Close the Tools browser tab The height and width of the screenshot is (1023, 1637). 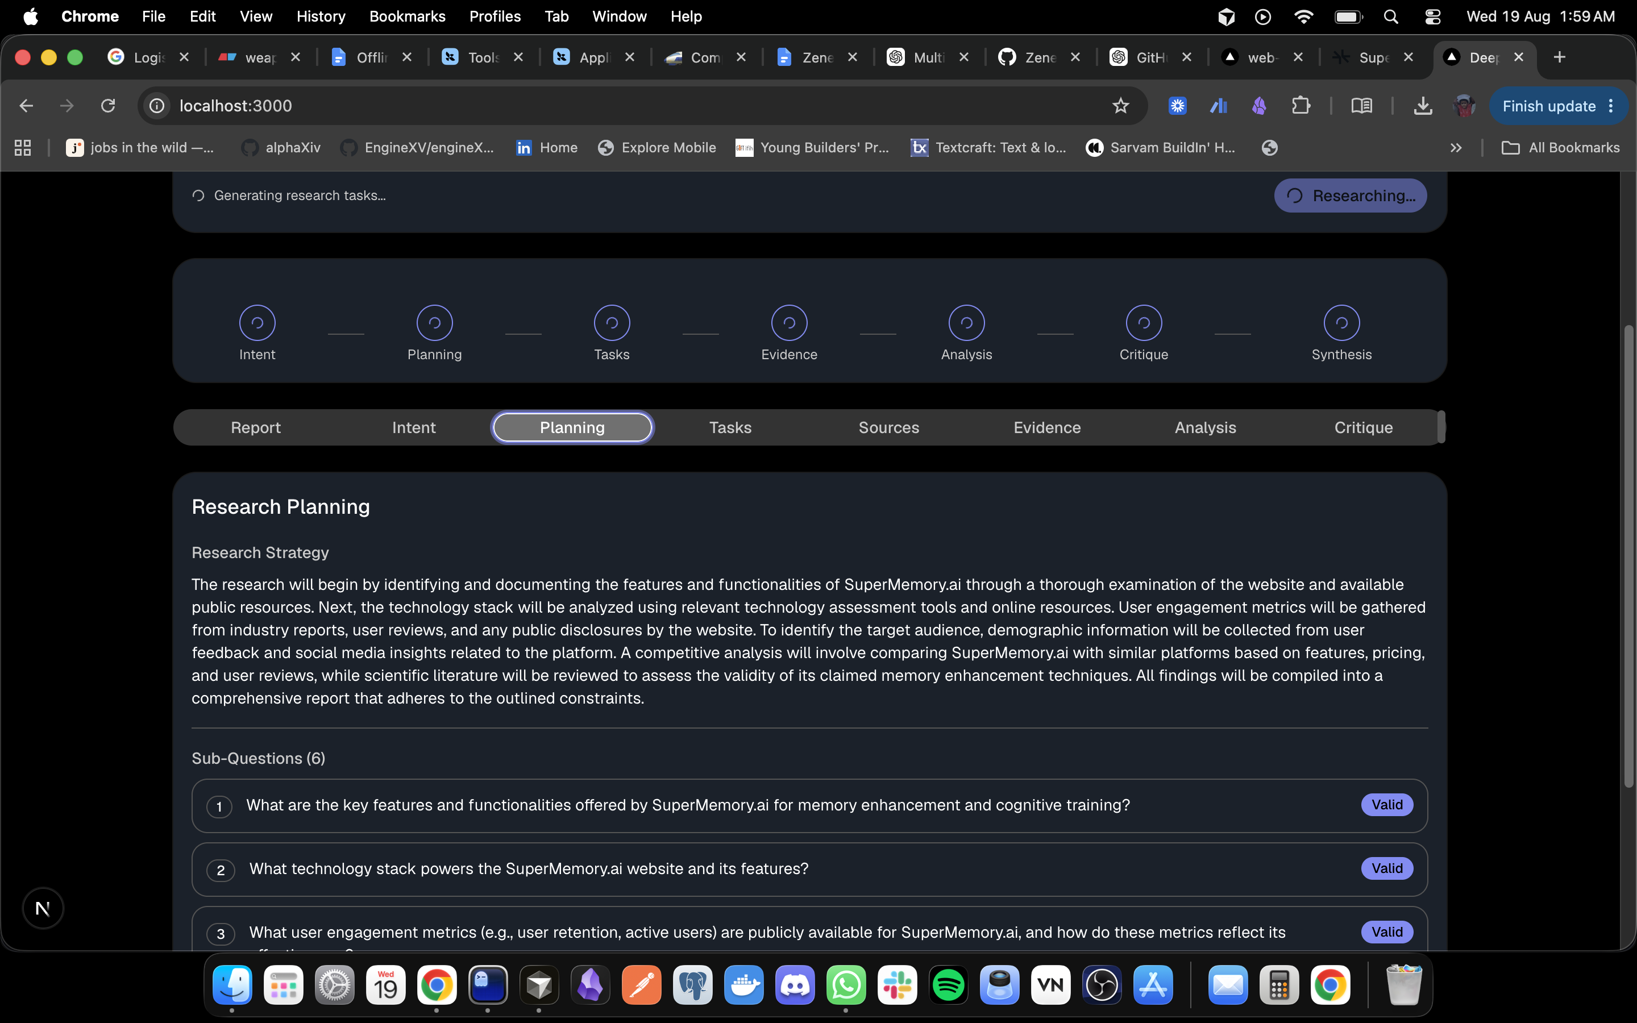[x=518, y=57]
